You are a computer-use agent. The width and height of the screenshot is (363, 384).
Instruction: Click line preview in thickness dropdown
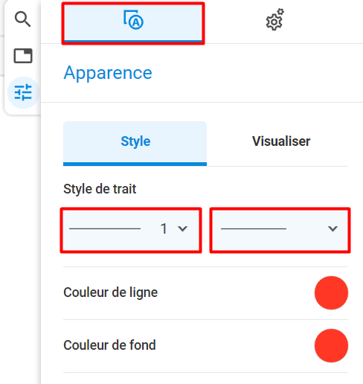point(105,228)
